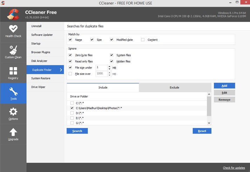This screenshot has width=250, height=172.
Task: Open Drive Wiper tool
Action: [45, 87]
